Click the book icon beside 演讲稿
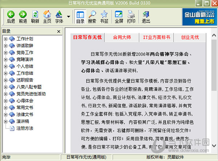The image size is (218, 161). pos(12,122)
